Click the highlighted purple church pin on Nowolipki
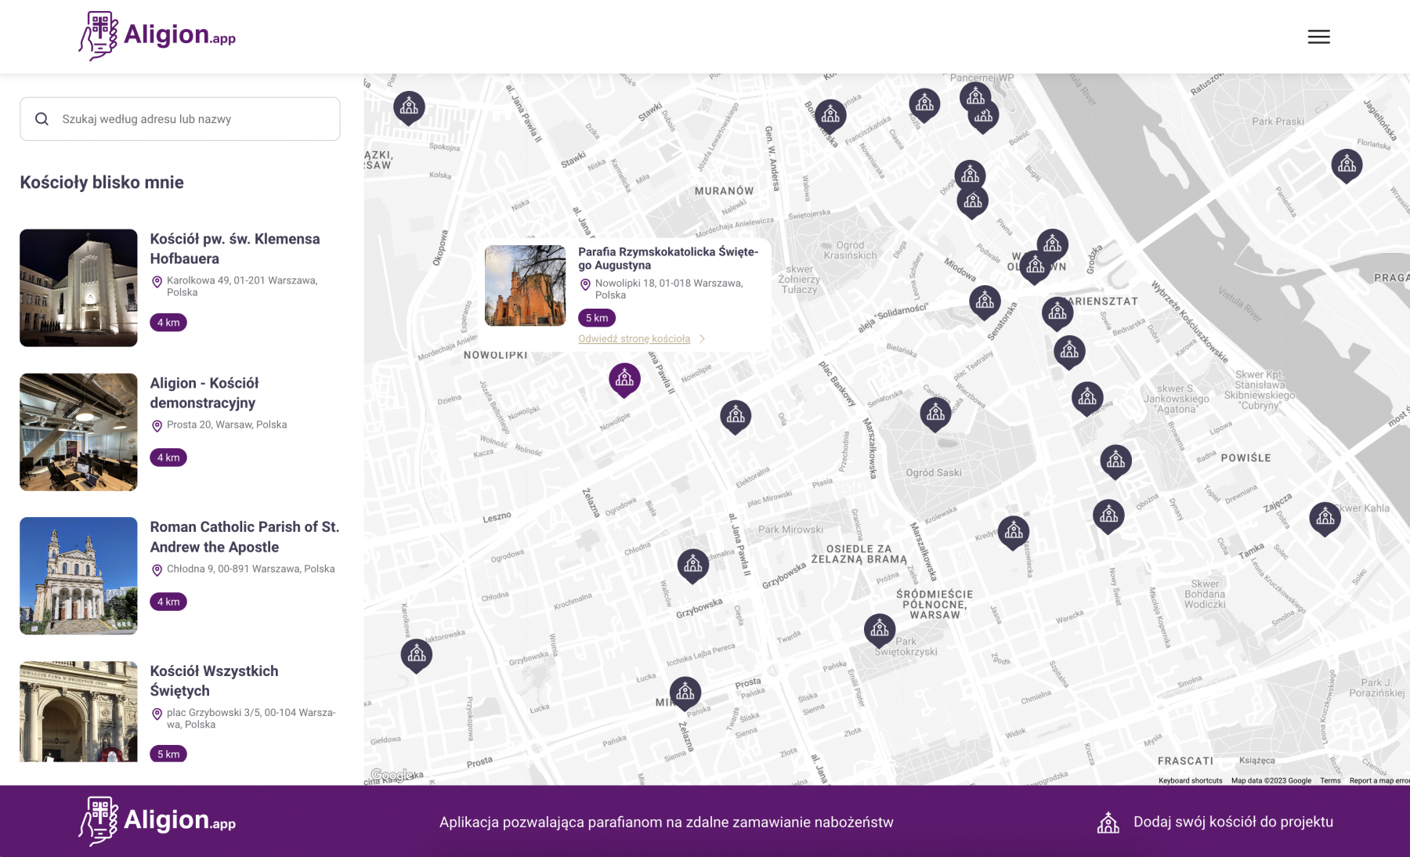The height and width of the screenshot is (857, 1410). coord(624,379)
